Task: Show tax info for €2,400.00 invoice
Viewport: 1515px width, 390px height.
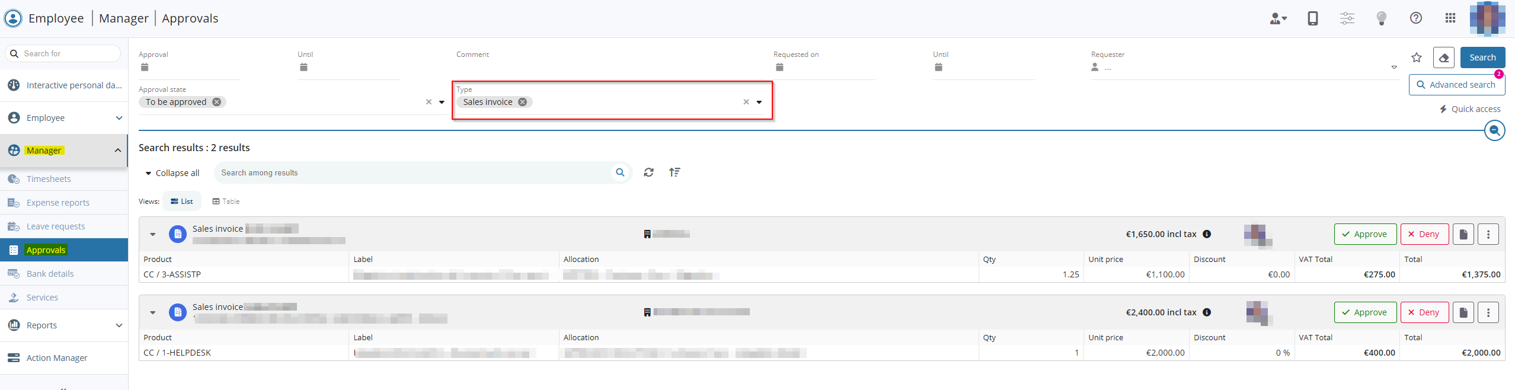Action: [1207, 312]
